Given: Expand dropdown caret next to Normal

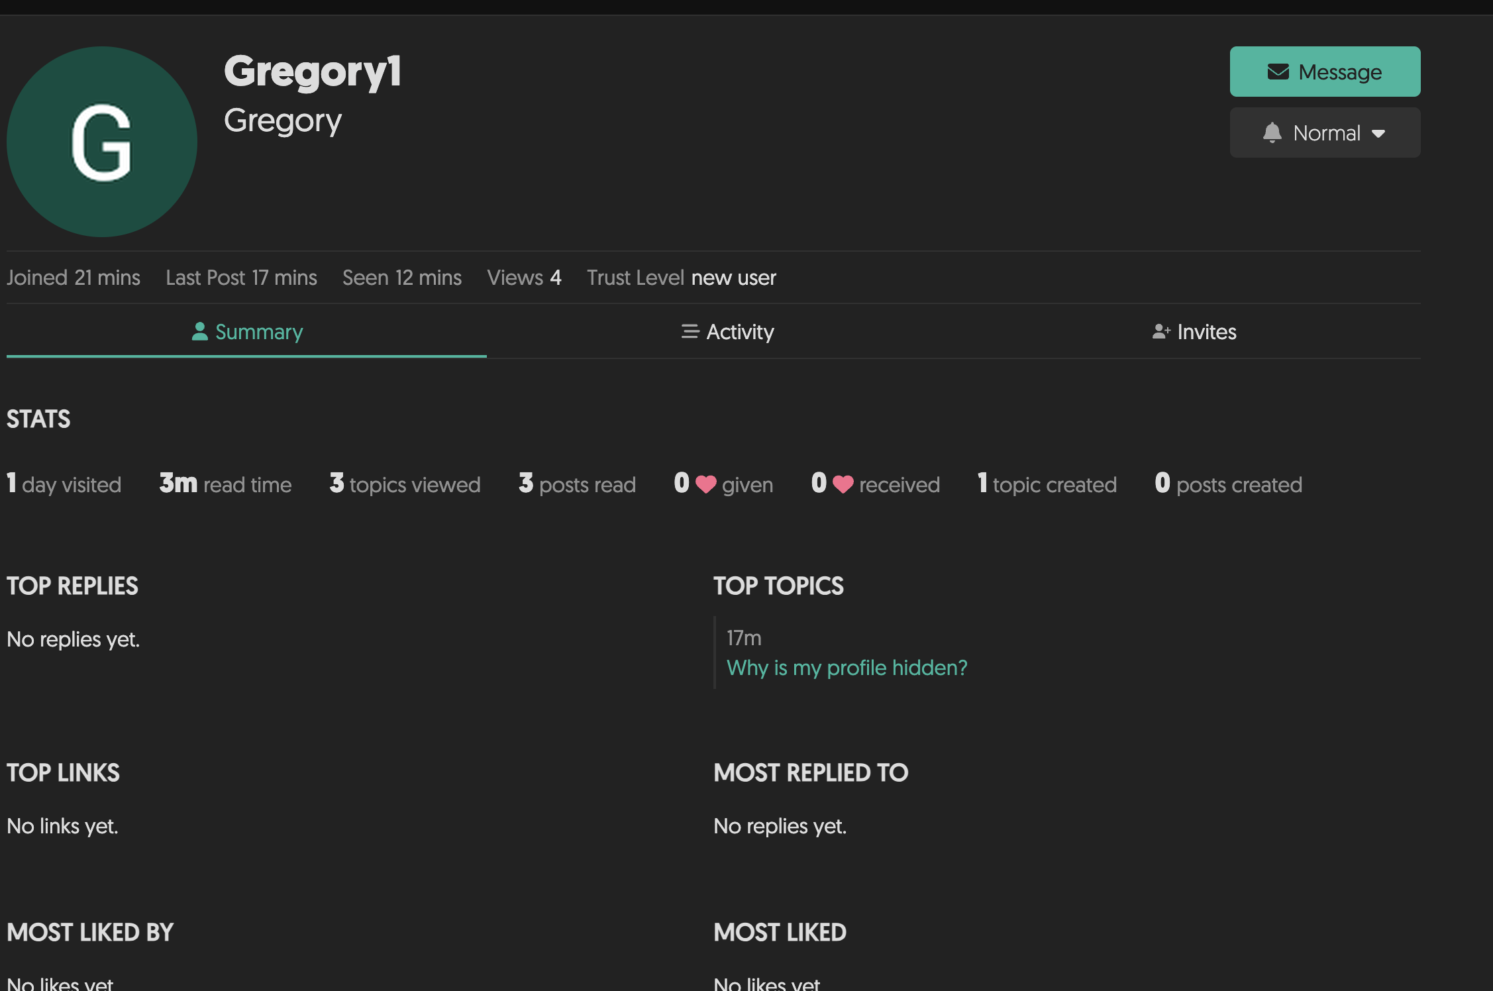Looking at the screenshot, I should tap(1378, 133).
